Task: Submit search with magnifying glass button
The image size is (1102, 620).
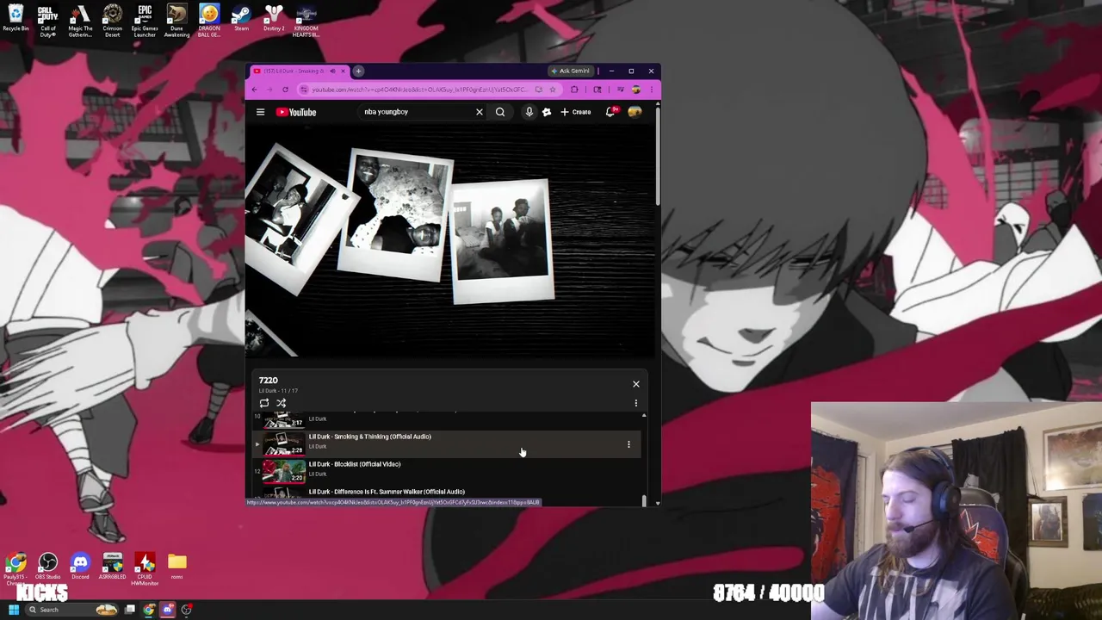Action: click(x=500, y=112)
